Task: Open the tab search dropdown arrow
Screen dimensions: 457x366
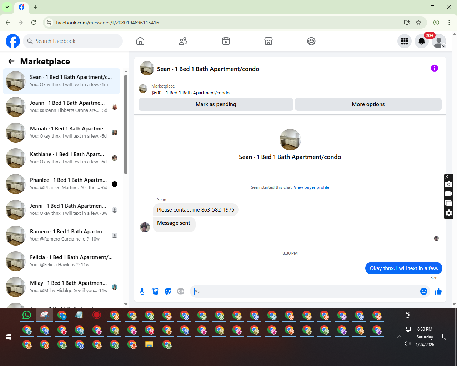Action: click(7, 7)
